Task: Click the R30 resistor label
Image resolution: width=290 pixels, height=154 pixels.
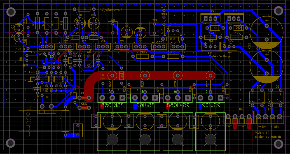Action: 211,33
